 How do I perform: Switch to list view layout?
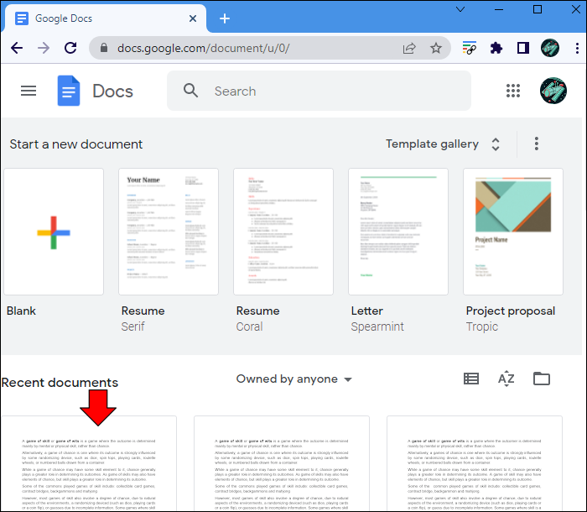[471, 379]
